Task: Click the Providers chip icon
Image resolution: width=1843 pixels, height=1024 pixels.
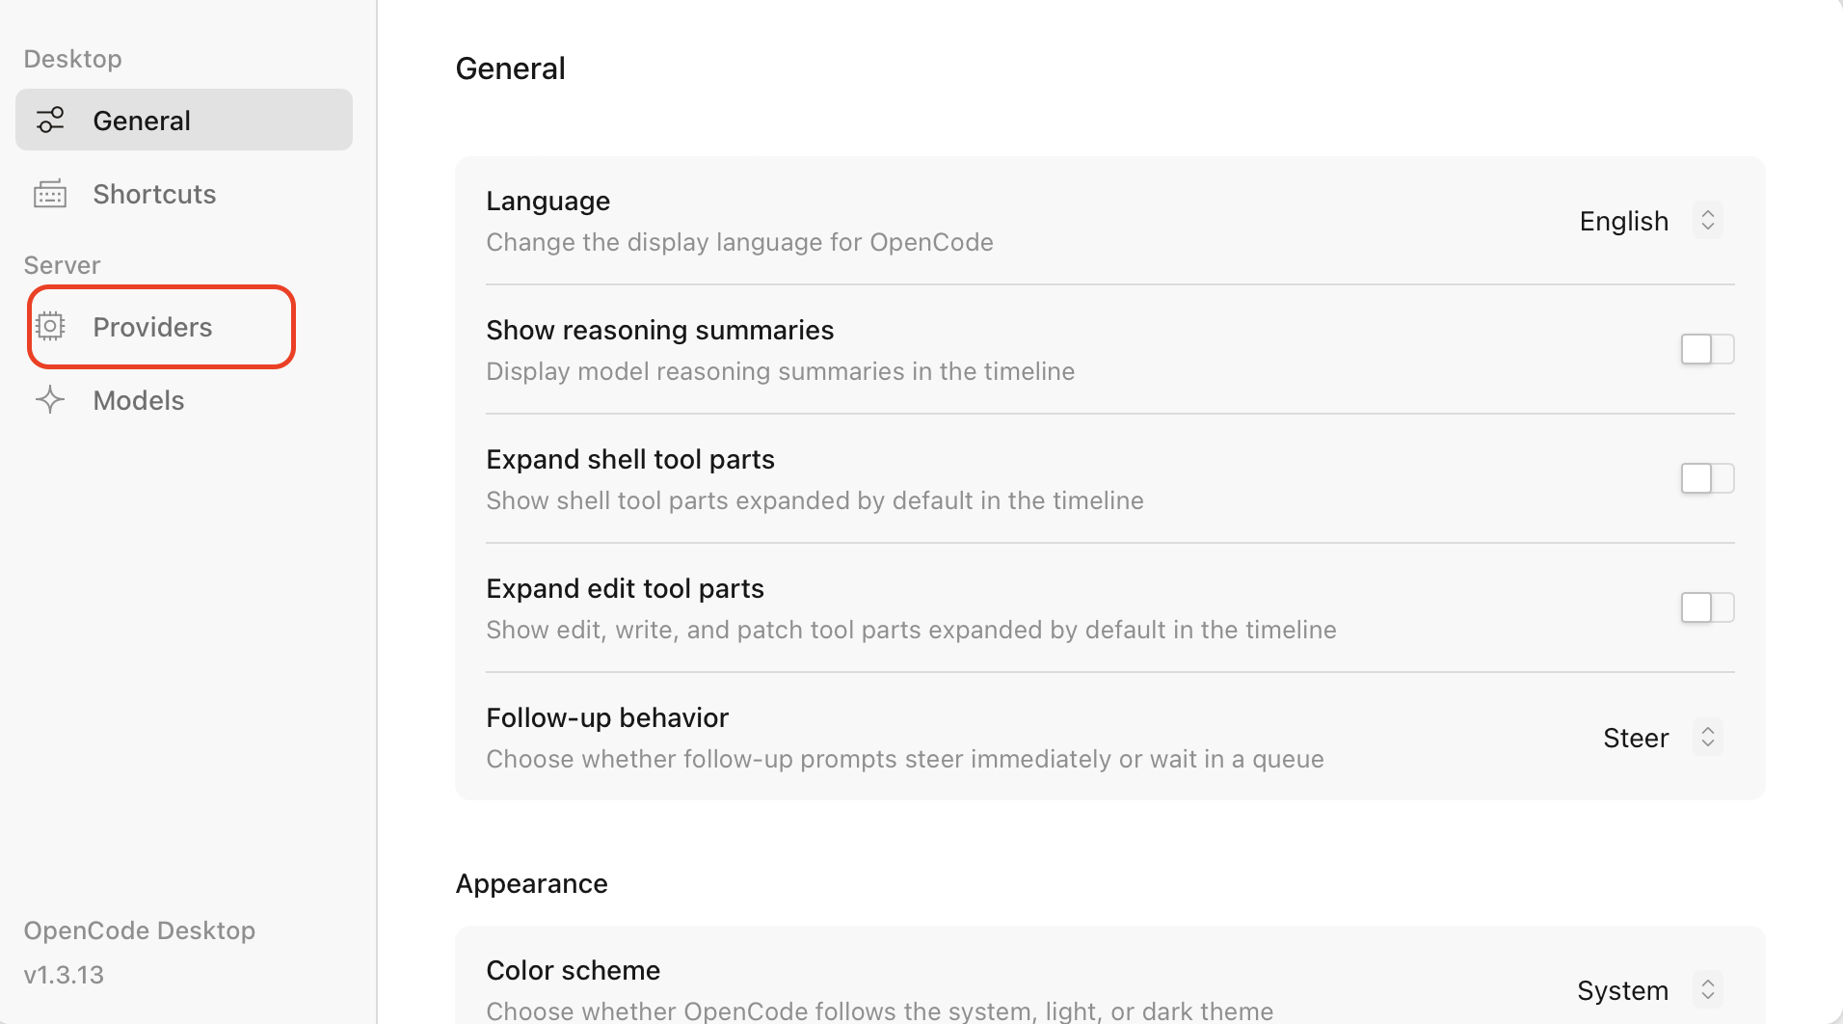Action: pyautogui.click(x=50, y=327)
